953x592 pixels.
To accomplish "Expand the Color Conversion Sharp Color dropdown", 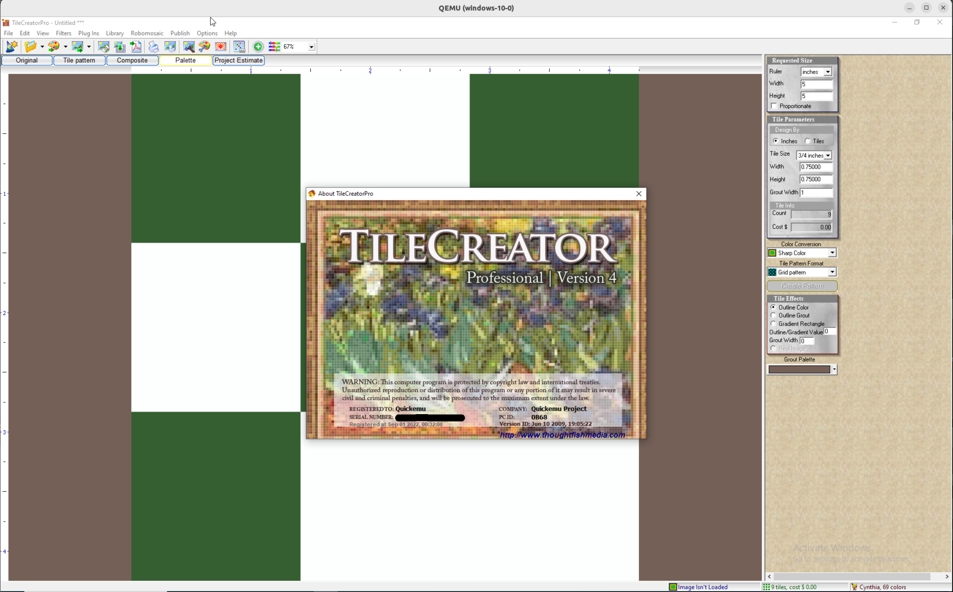I will [x=832, y=253].
